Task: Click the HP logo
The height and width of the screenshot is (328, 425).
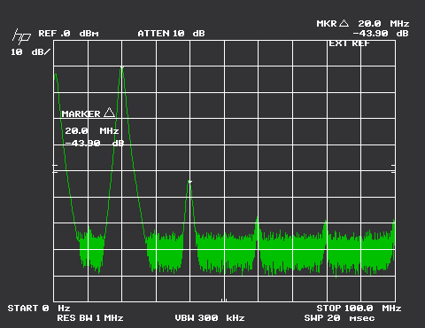Action: click(21, 36)
